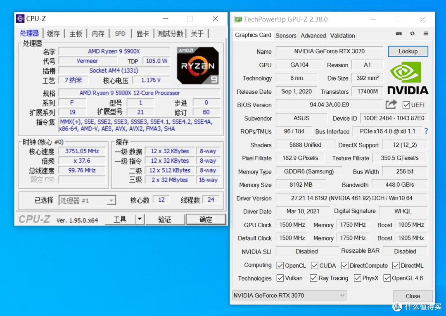Click the Driver Version field
Screen dimensions: 446x316
point(351,198)
